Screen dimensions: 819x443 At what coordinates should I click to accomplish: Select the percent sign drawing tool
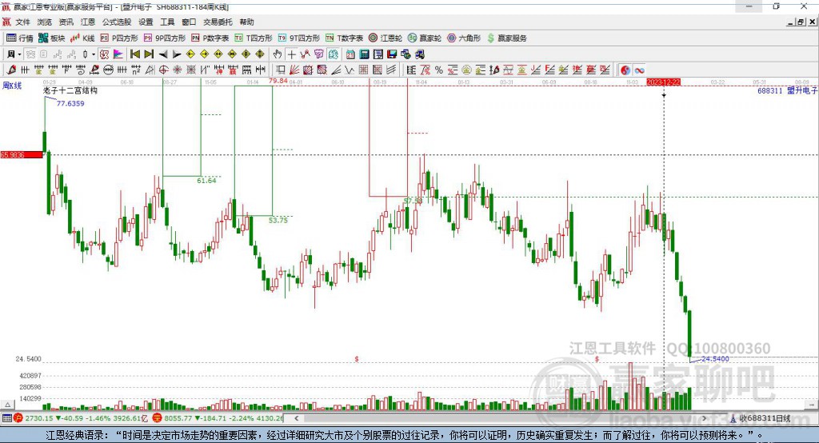[439, 70]
